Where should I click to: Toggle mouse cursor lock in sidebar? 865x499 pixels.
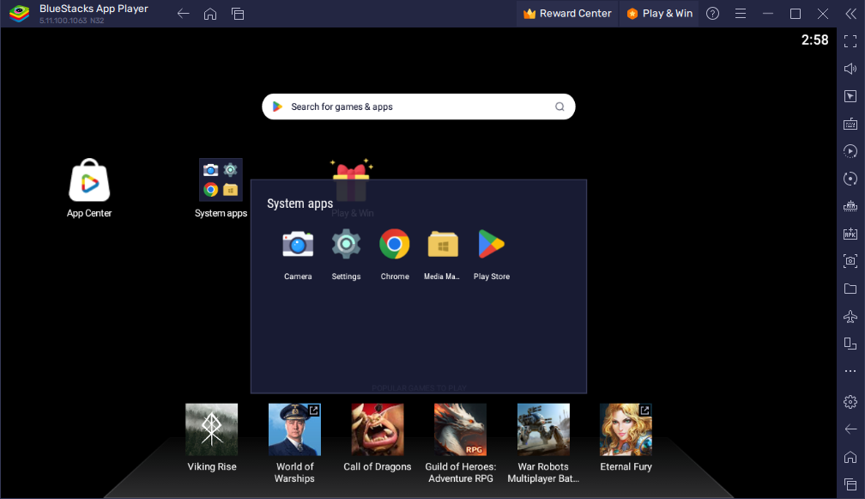tap(850, 96)
